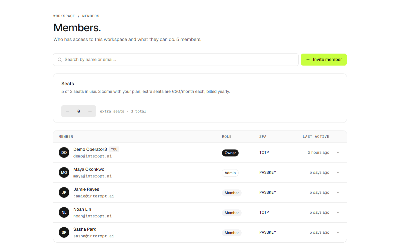This screenshot has width=400, height=248.
Task: Click the JR avatar for Jamie Reyes
Action: pos(64,192)
